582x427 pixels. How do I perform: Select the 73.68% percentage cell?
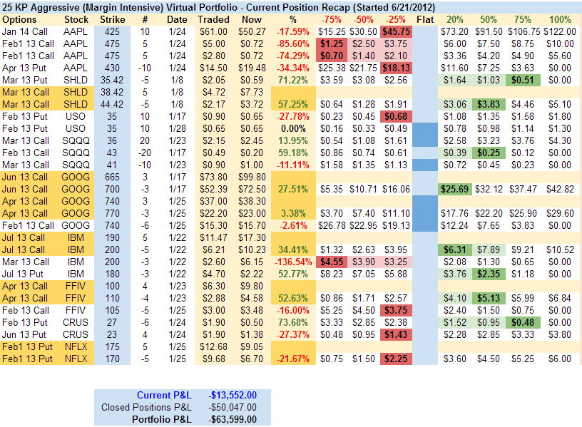[x=293, y=322]
